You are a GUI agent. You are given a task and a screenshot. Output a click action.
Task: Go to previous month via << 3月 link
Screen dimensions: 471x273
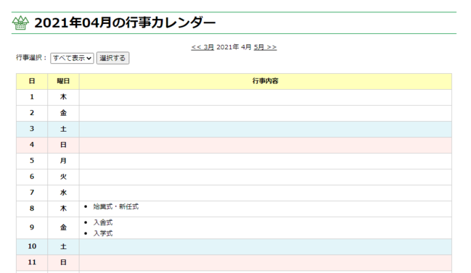202,47
